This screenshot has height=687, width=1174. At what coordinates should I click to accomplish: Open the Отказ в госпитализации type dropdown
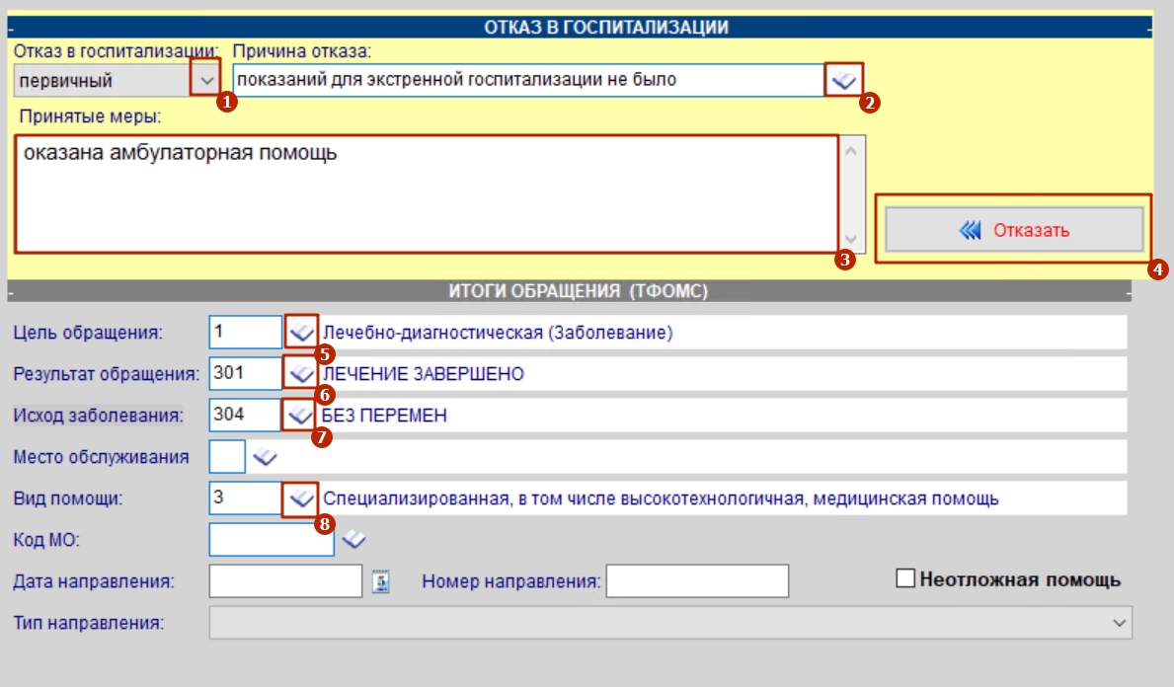coord(206,80)
